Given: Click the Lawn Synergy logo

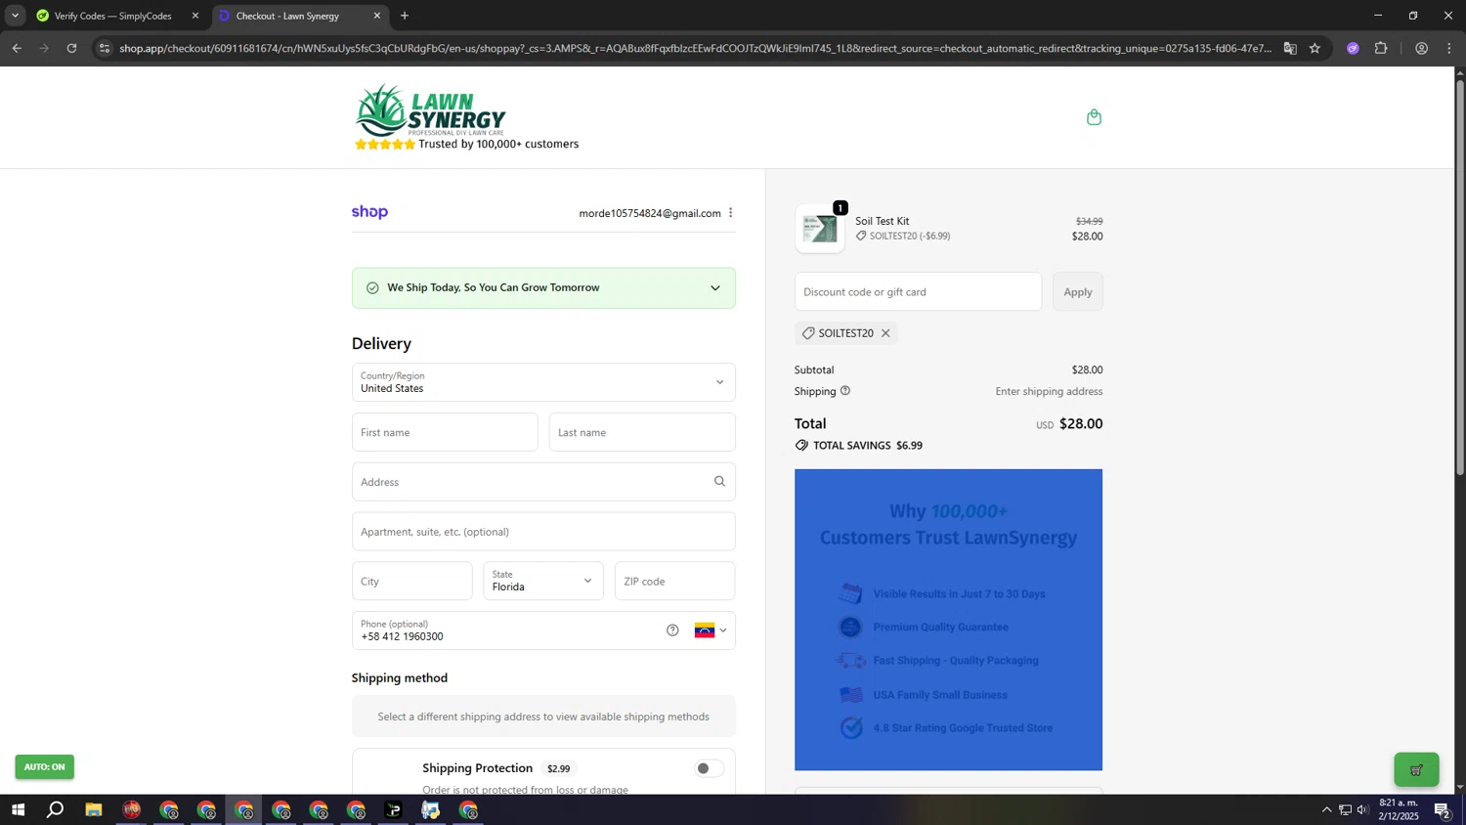Looking at the screenshot, I should [x=430, y=110].
